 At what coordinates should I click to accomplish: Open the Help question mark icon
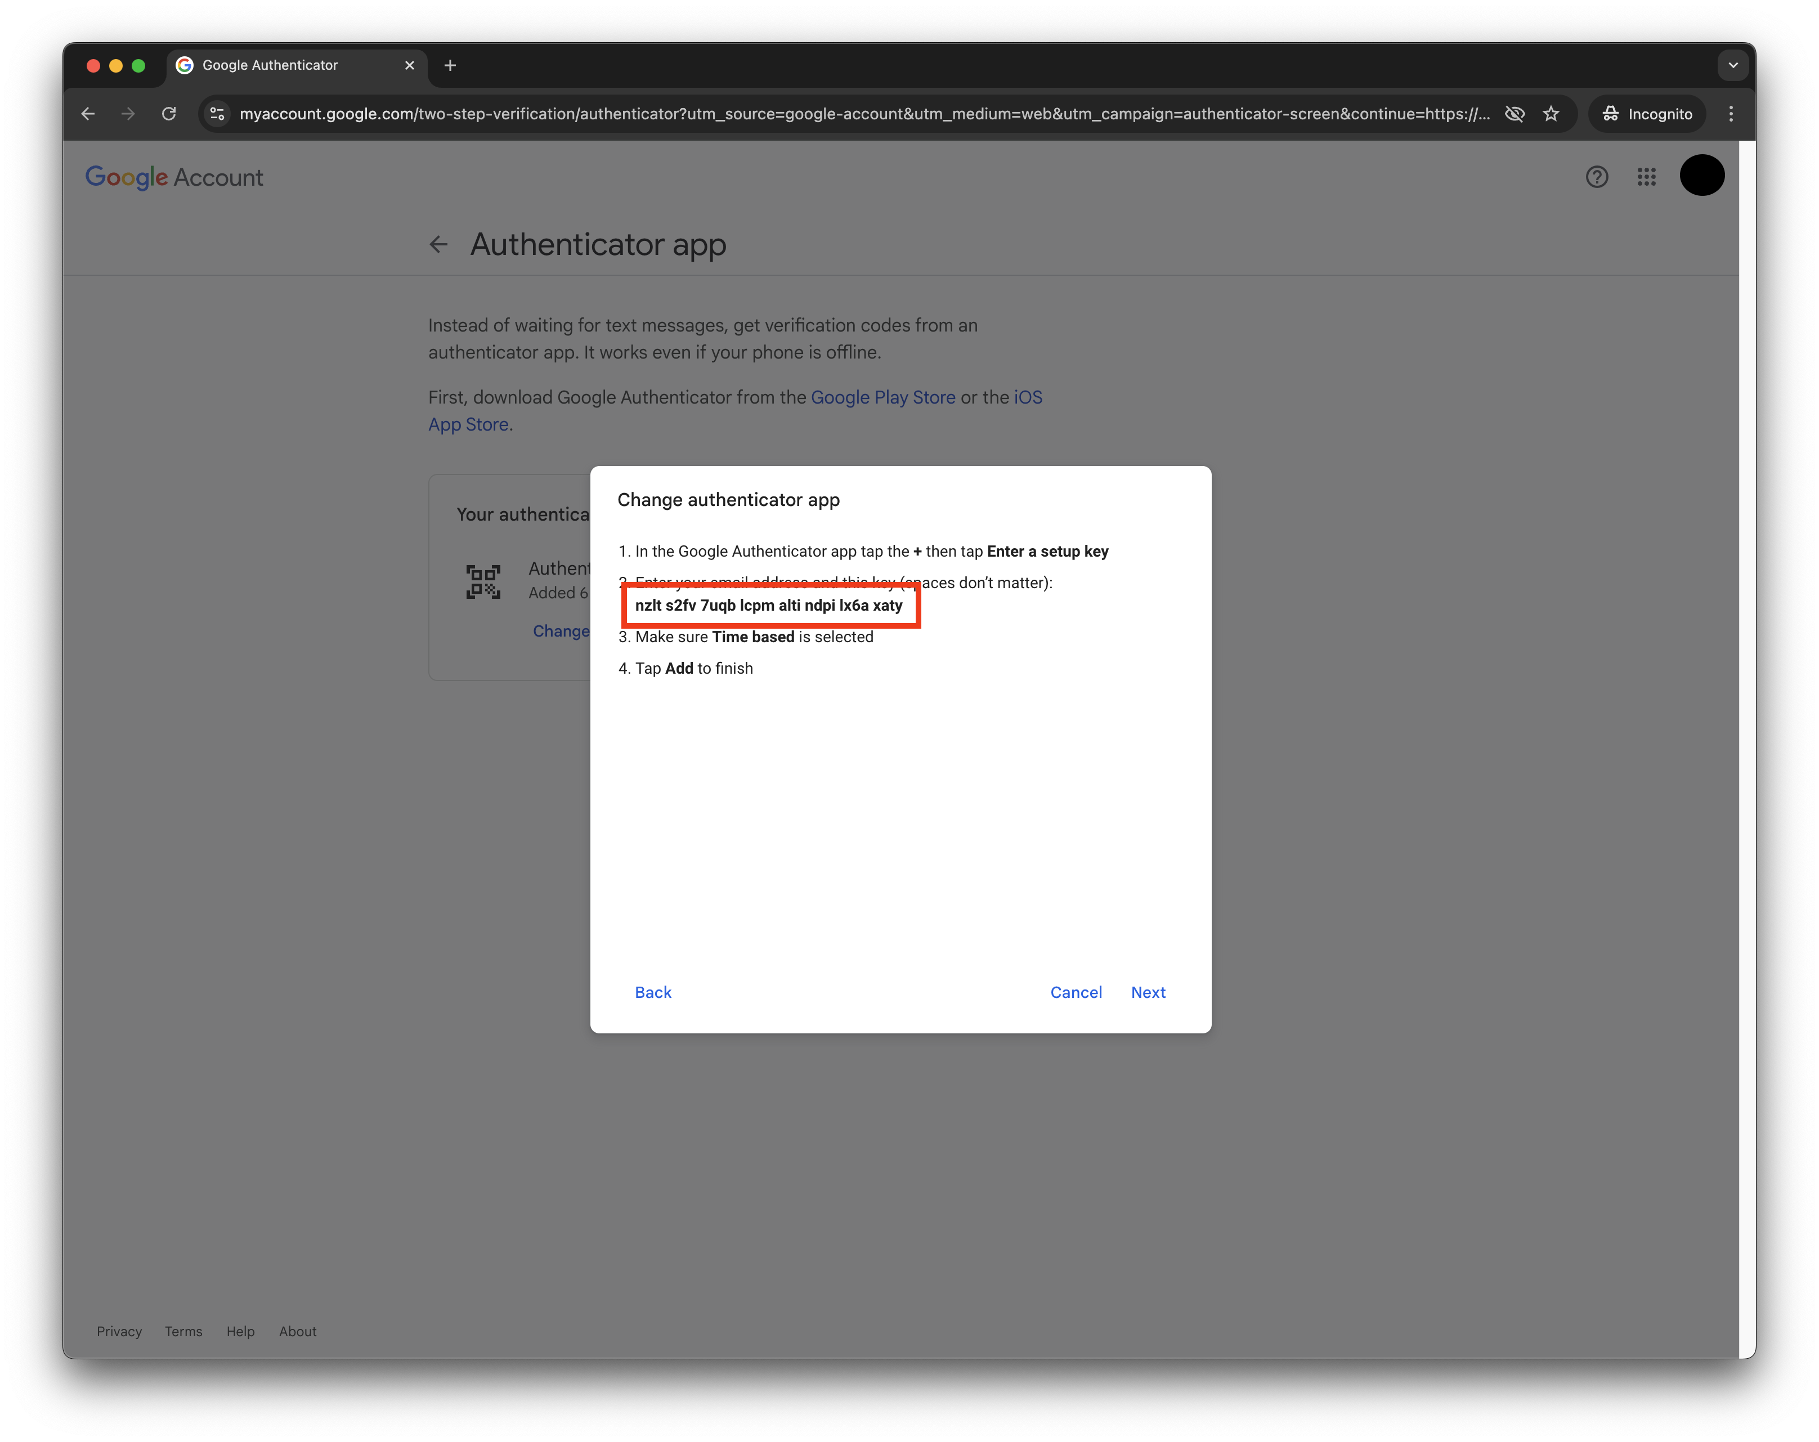(x=1596, y=177)
